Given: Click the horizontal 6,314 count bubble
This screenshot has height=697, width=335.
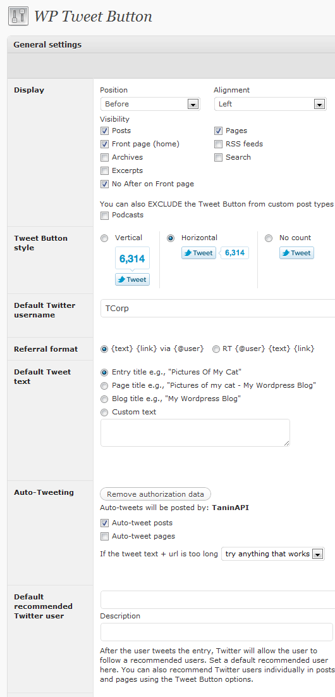Looking at the screenshot, I should click(234, 253).
